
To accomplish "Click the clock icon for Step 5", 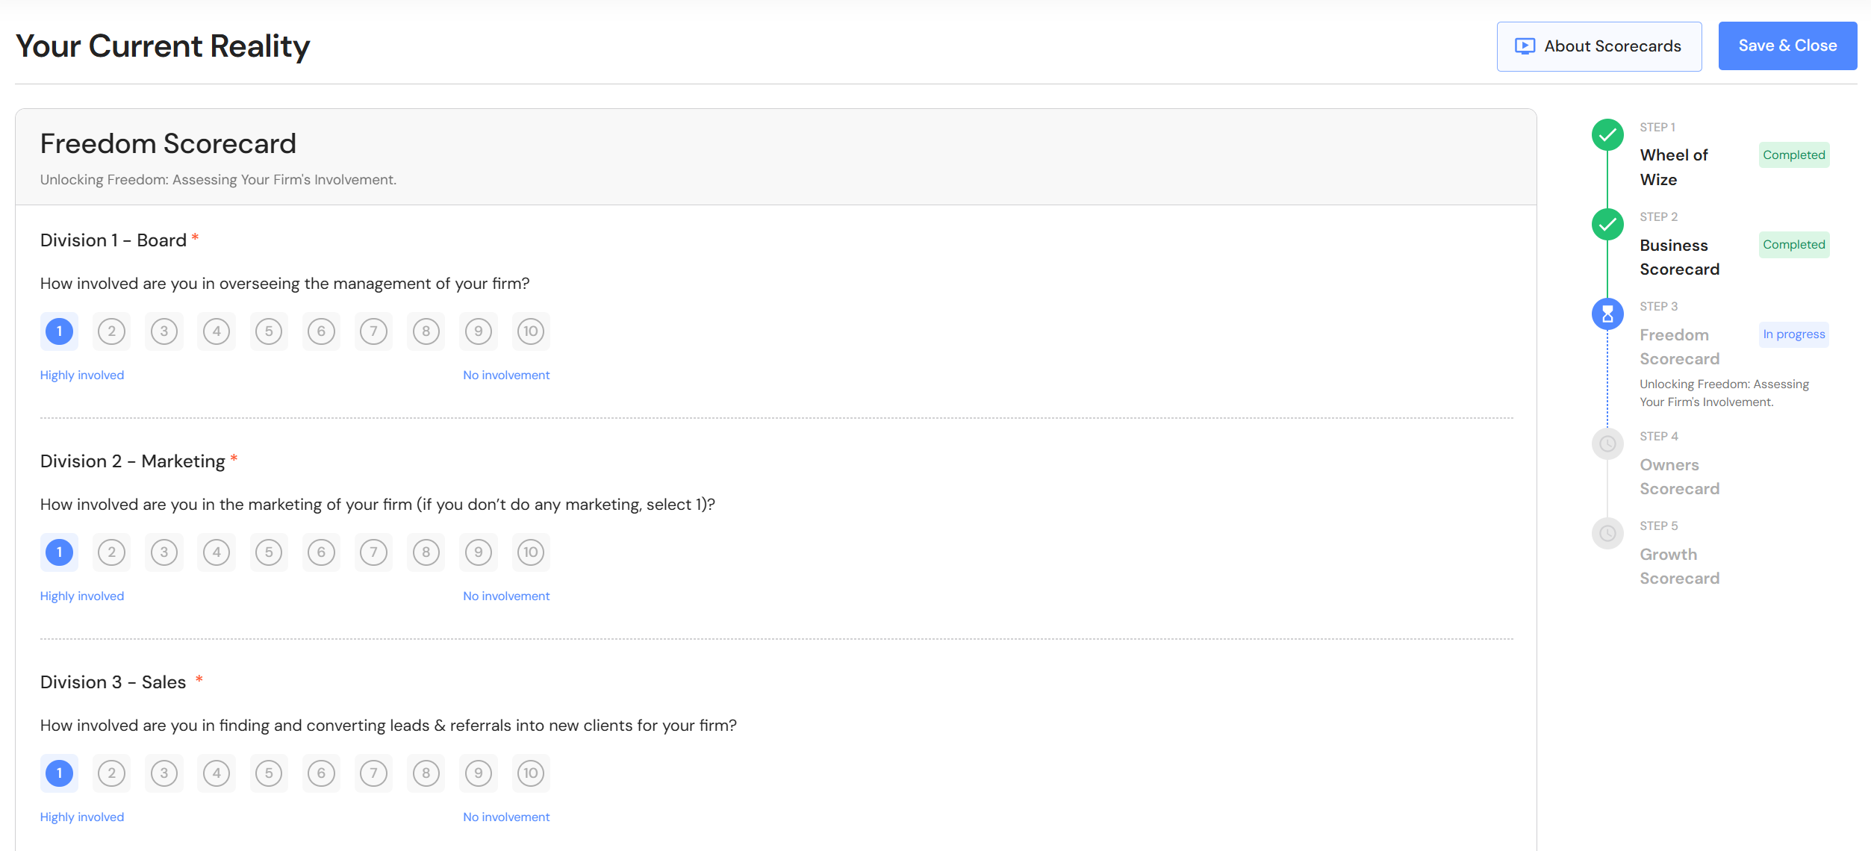I will point(1607,534).
